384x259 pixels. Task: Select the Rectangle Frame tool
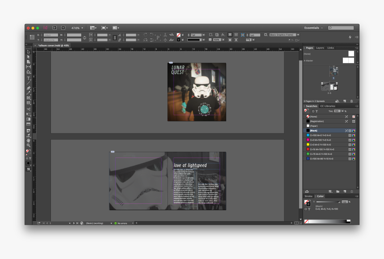29,98
